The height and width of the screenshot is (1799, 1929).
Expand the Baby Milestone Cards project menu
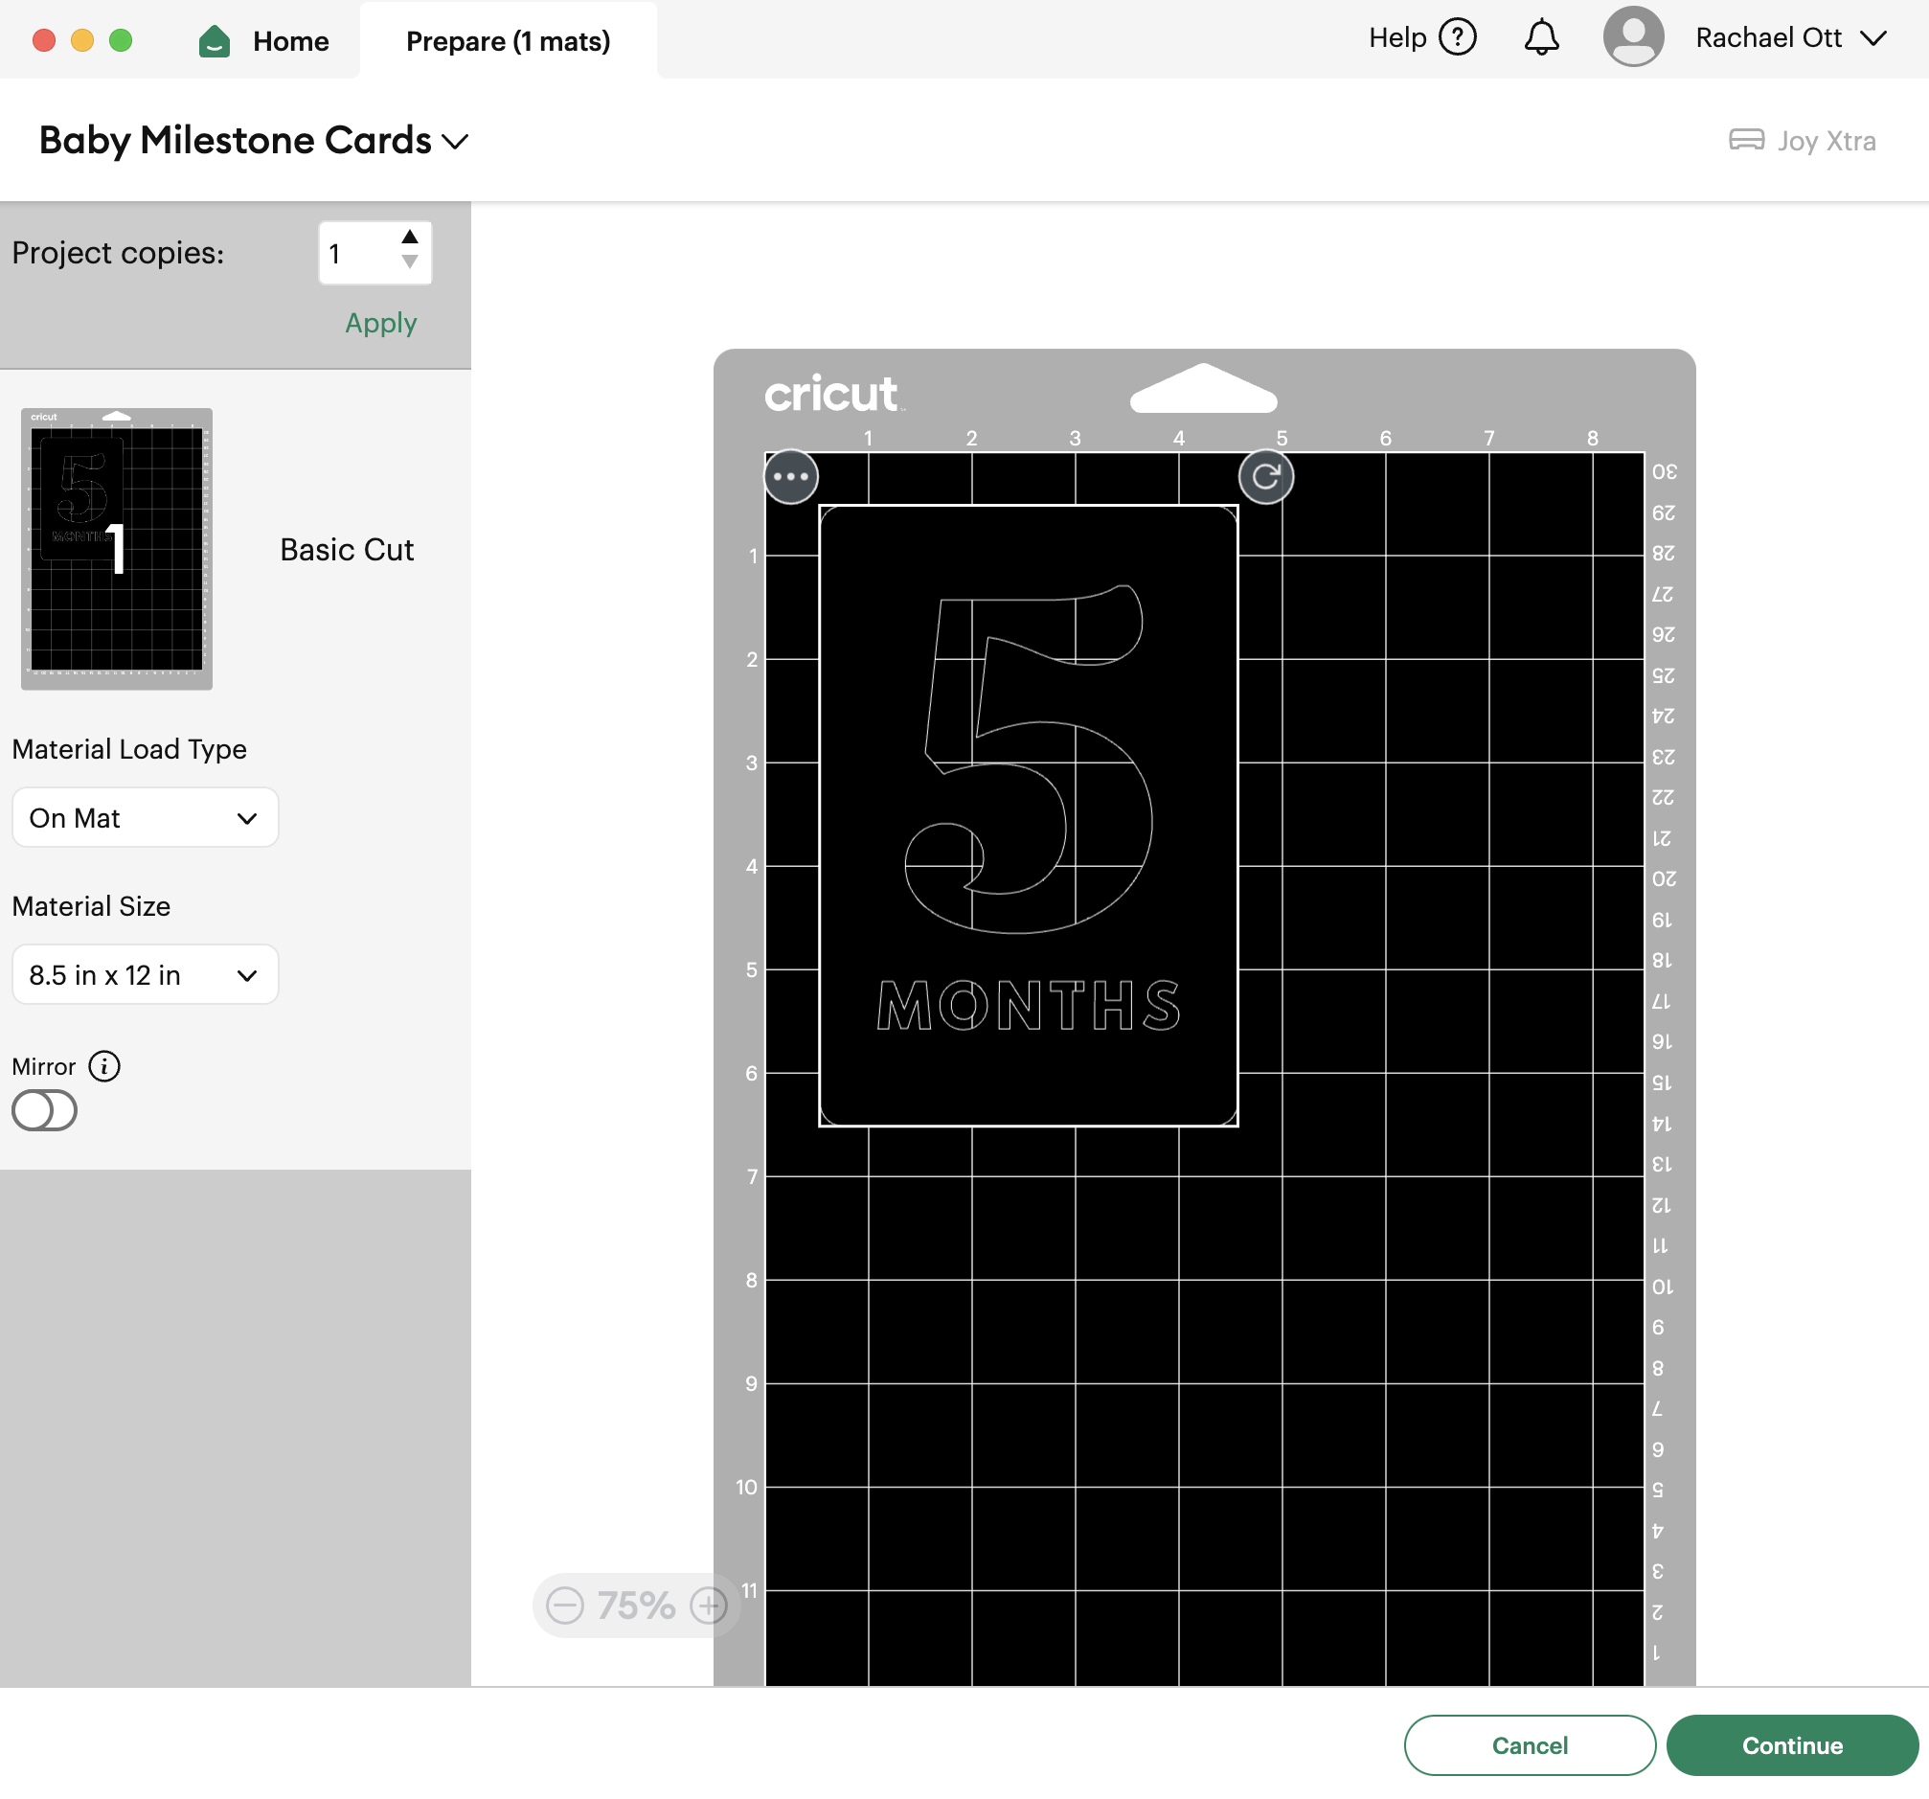pos(454,142)
